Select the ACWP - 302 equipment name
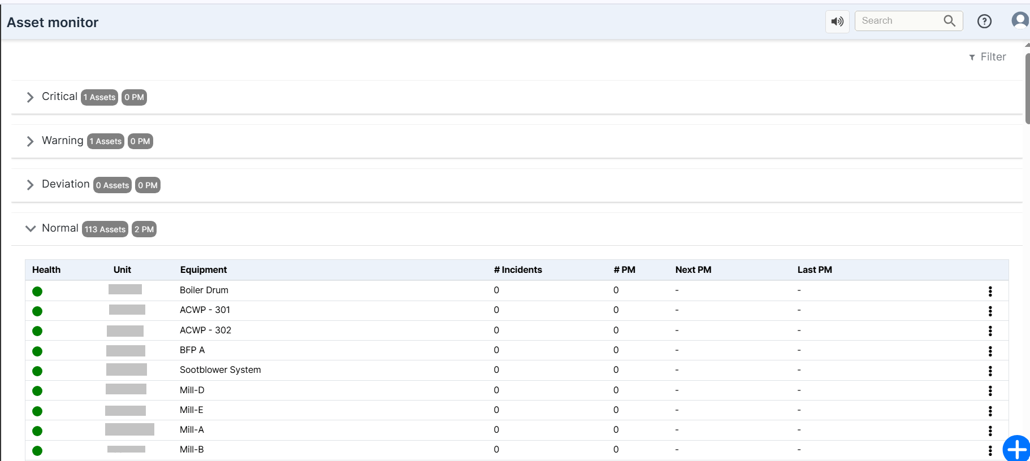 click(x=205, y=330)
